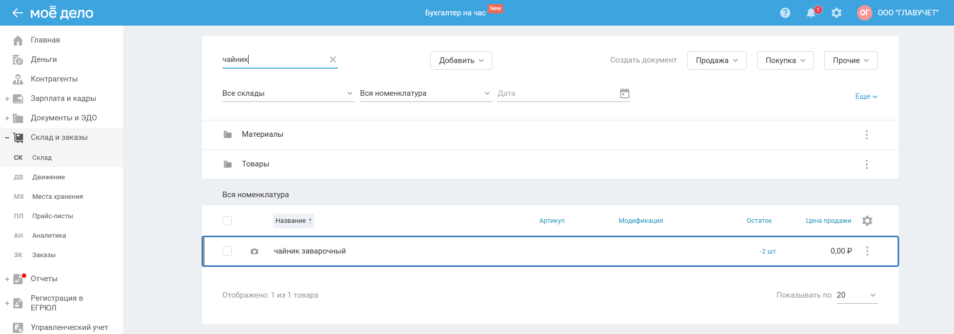
Task: Expand Документы и ЭДО with plus sign
Action: [7, 118]
